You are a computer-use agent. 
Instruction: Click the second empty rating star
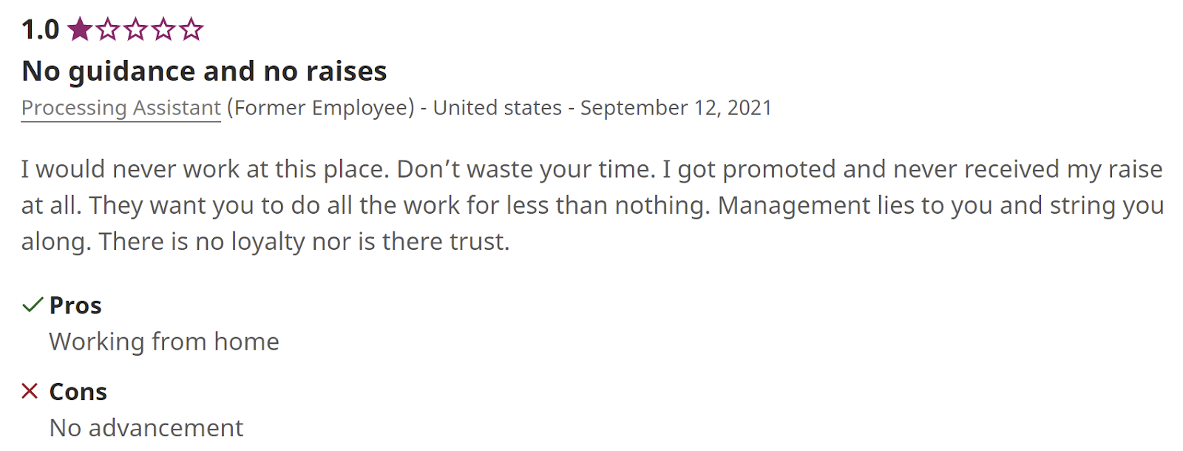click(x=108, y=30)
